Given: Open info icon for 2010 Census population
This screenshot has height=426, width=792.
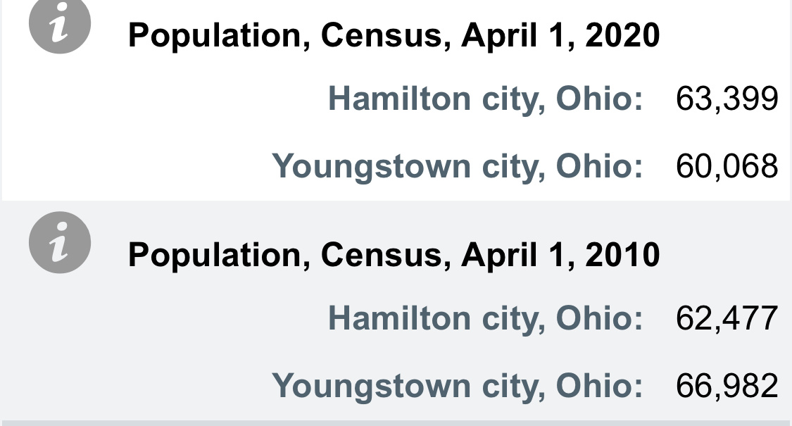Looking at the screenshot, I should click(x=60, y=242).
